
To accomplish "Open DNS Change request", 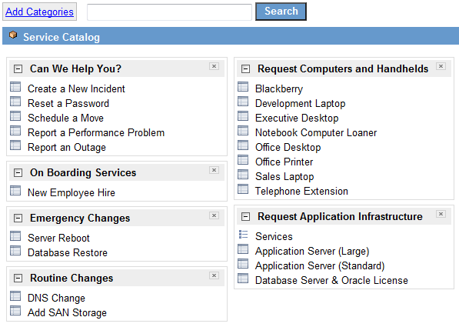I will [x=56, y=299].
